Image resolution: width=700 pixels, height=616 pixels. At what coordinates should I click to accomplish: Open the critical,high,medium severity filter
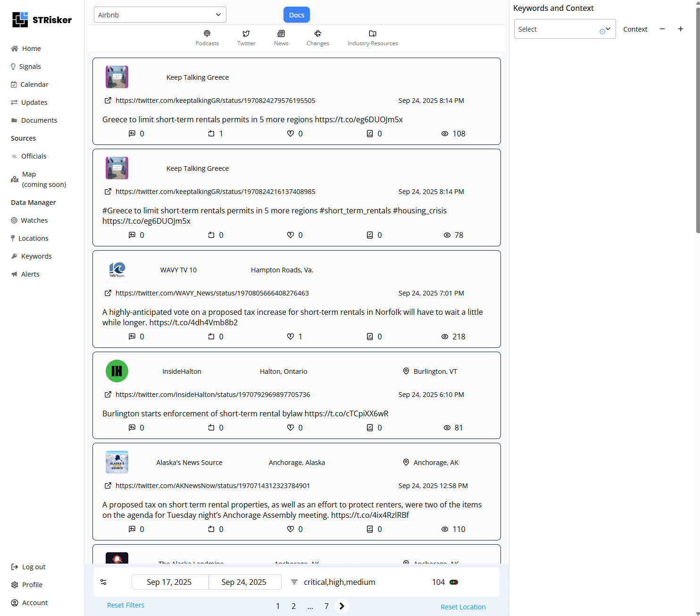click(x=339, y=582)
